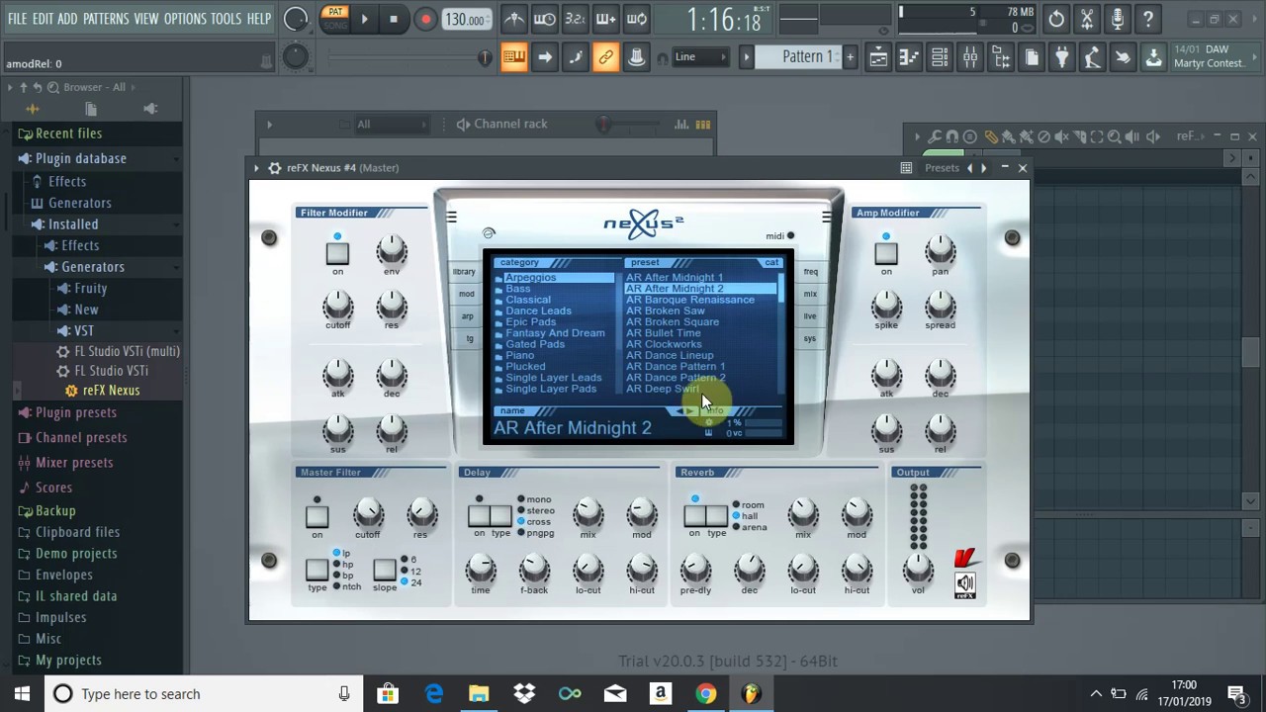1266x712 pixels.
Task: Select mono delay type
Action: click(535, 500)
